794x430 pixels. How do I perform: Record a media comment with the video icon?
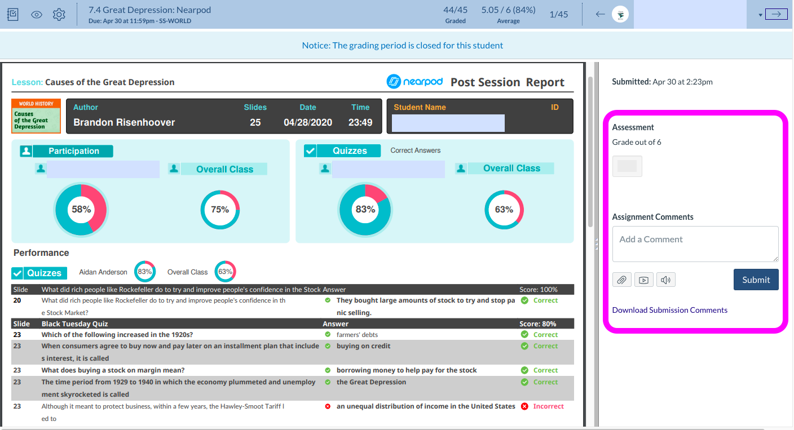(643, 279)
